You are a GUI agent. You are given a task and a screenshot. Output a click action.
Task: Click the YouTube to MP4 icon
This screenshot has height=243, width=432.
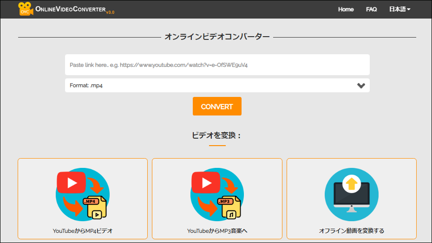[83, 195]
